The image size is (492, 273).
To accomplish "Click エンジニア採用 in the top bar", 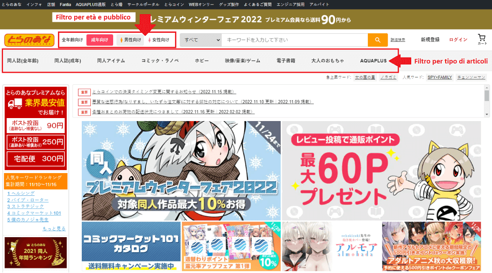I will [x=290, y=5].
